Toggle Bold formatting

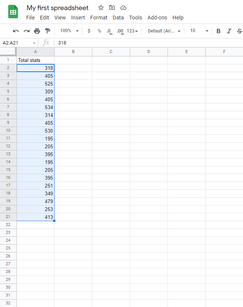[x=218, y=31]
